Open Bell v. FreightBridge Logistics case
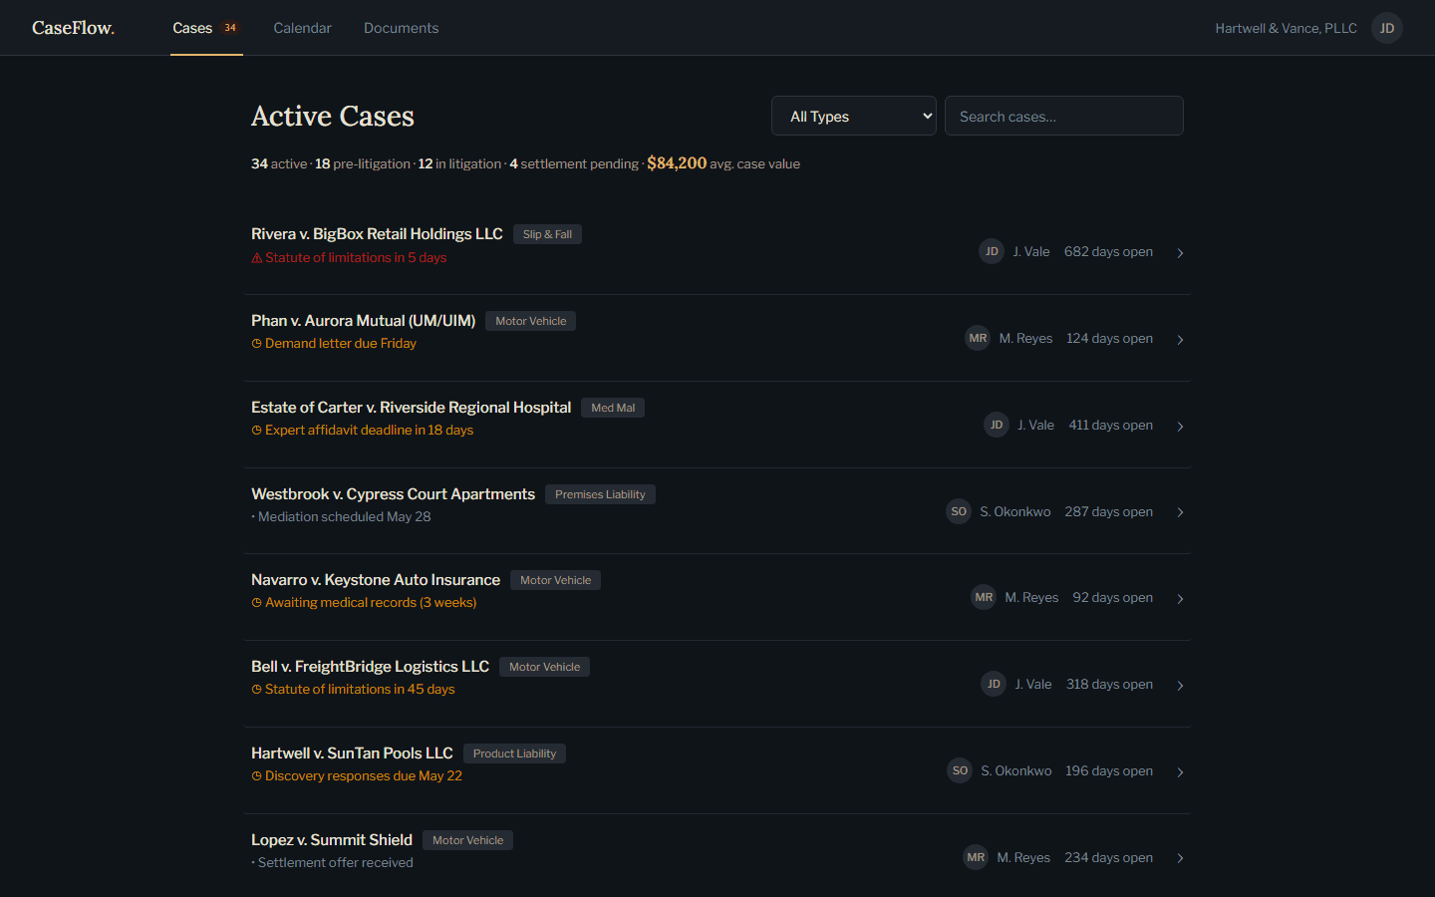The height and width of the screenshot is (897, 1435). [717, 684]
